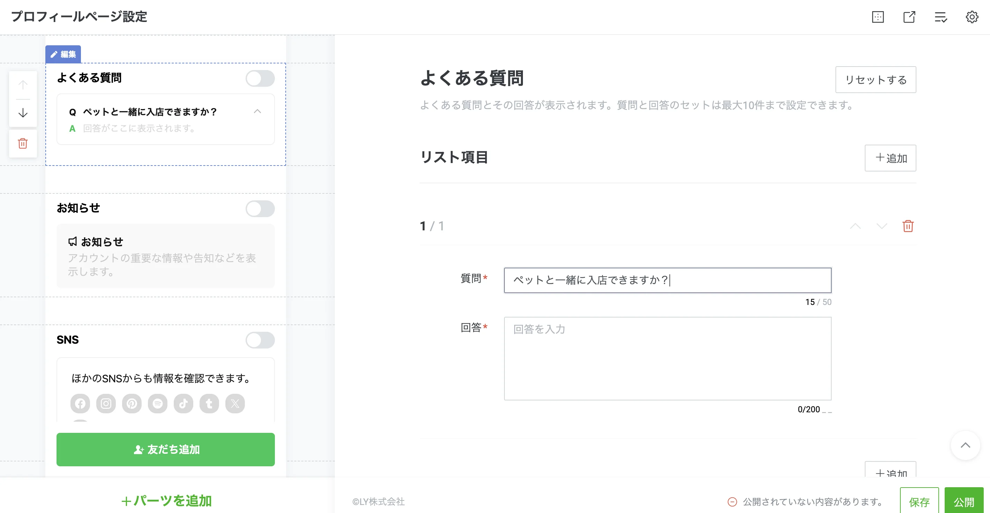Click the ©LY株式会社 footer text
Screen dimensions: 990x513
tap(378, 501)
